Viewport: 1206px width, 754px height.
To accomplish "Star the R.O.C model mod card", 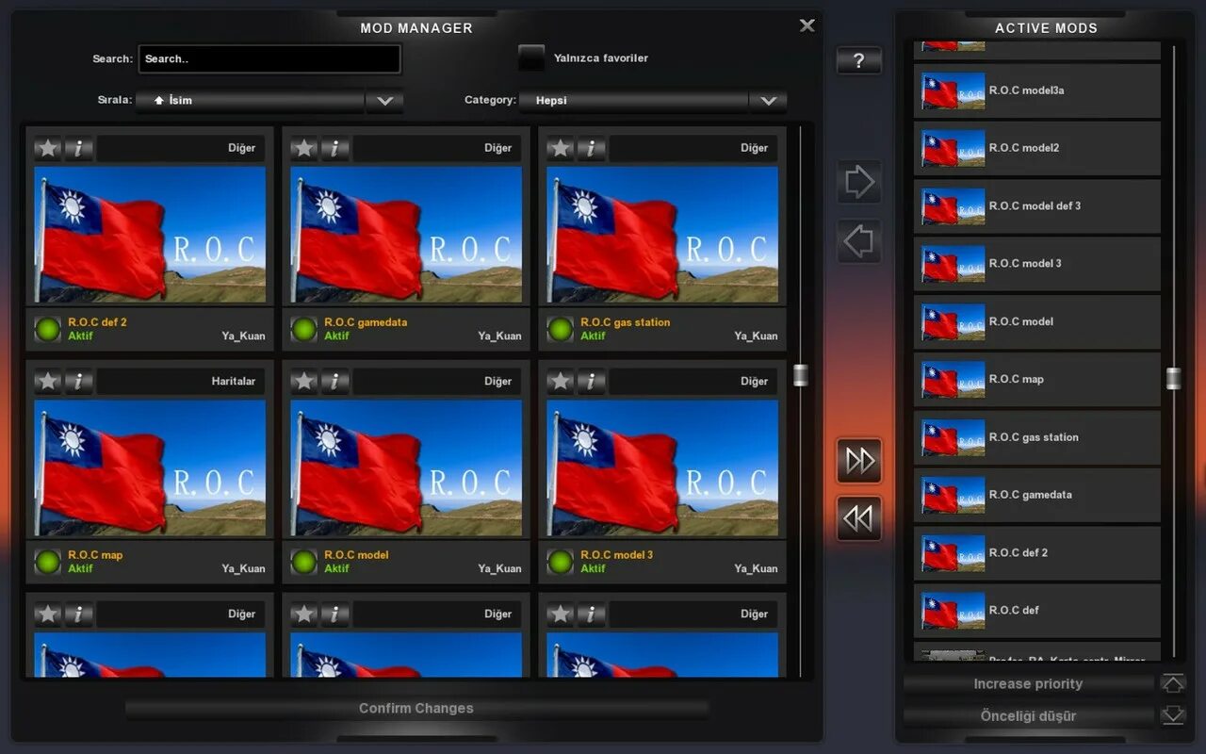I will coord(304,382).
